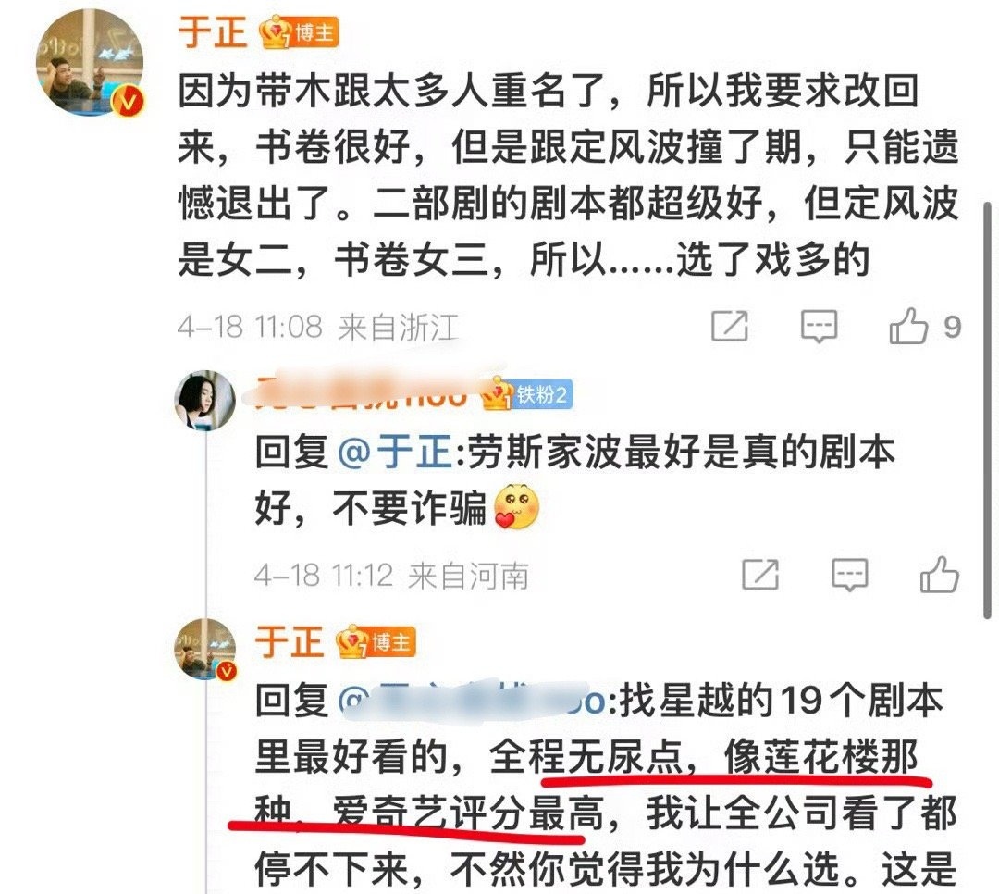Click the vertical scrollbar on right edge
The height and width of the screenshot is (894, 999).
click(988, 410)
